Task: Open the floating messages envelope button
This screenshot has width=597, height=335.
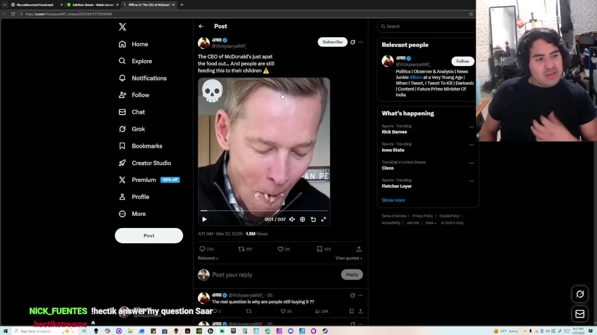Action: [580, 314]
